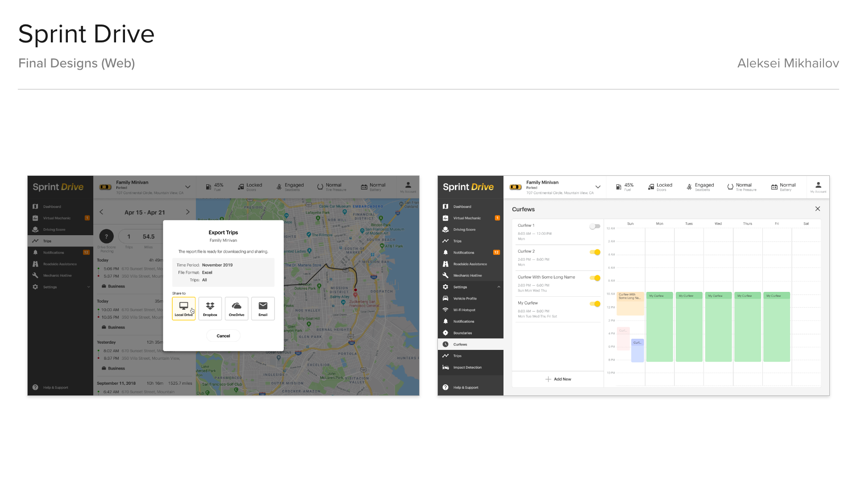Check Normal Tire Pressure in Curfews mockup

tap(741, 187)
